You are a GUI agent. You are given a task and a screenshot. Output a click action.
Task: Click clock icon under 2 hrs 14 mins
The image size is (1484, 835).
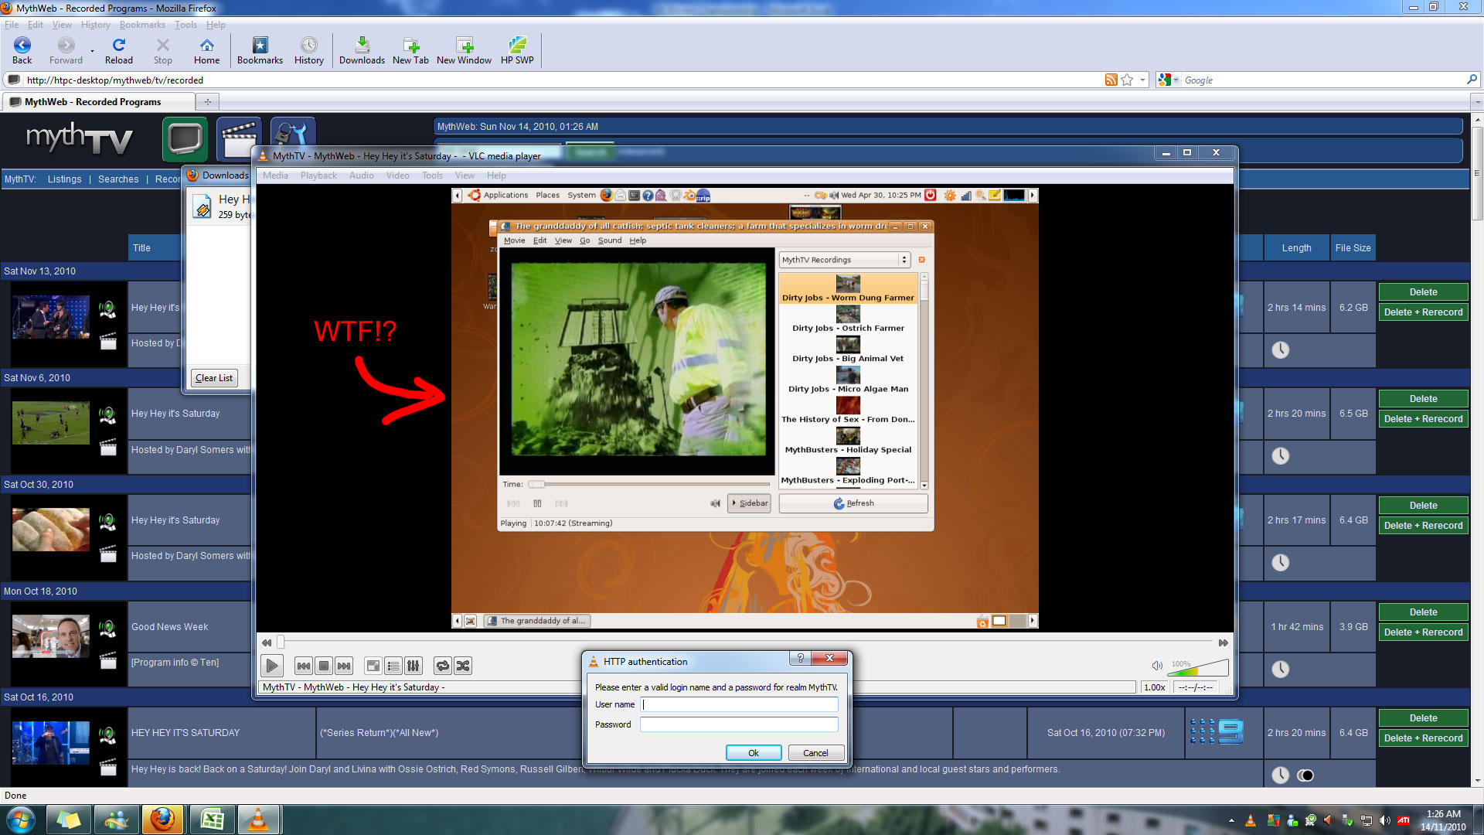1281,349
